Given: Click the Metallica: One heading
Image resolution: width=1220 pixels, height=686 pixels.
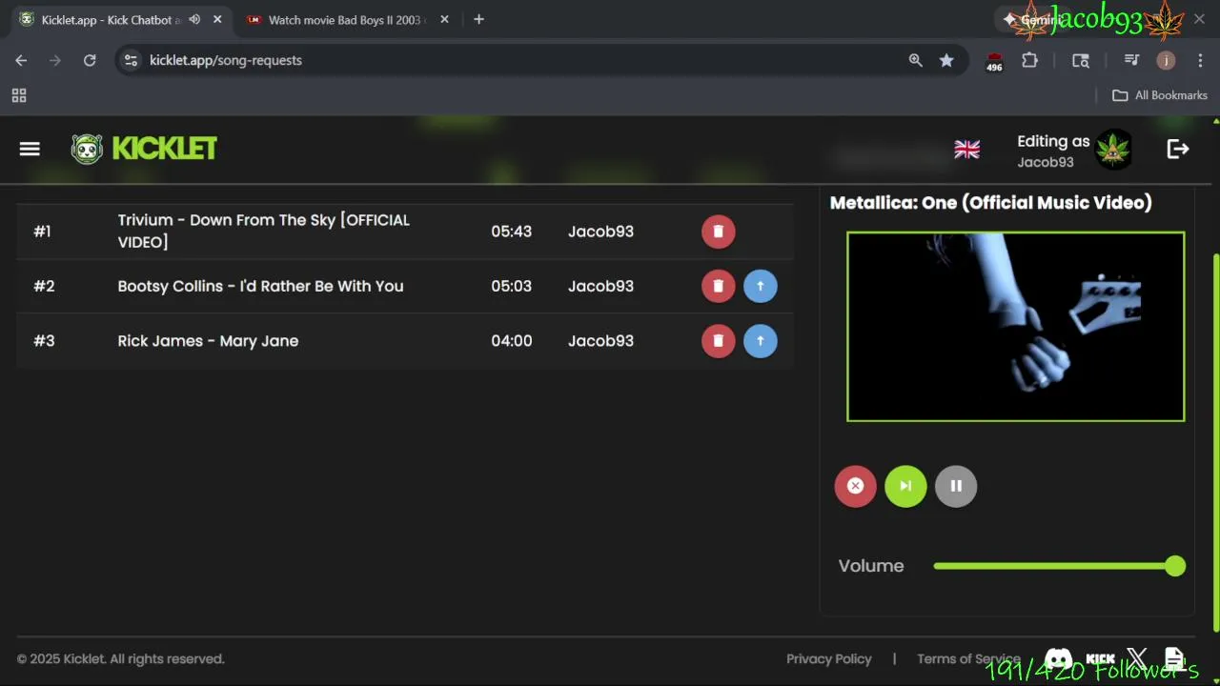Looking at the screenshot, I should pyautogui.click(x=990, y=202).
